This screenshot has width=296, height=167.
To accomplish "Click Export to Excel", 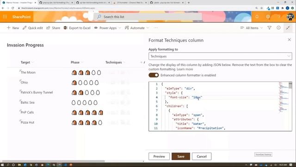I will (77, 28).
